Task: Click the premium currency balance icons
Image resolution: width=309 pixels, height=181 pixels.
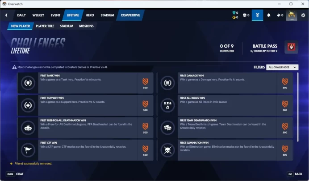Action: coord(235,15)
